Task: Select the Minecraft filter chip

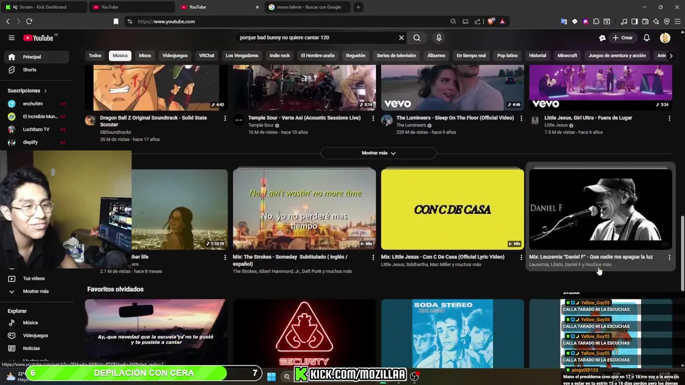Action: (x=567, y=56)
